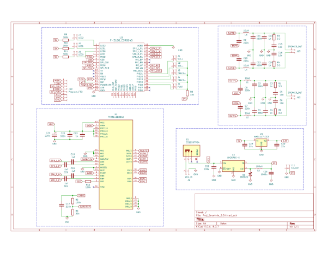Image resolution: width=327 pixels, height=253 pixels.
Task: Select the J8 LED0 connector symbol
Action: pos(75,54)
